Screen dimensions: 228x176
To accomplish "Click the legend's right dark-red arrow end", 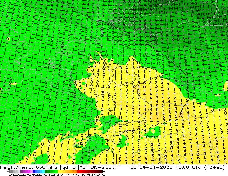I will click(x=104, y=172).
